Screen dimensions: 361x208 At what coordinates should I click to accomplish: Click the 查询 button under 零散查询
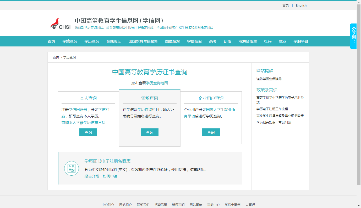[150, 132]
